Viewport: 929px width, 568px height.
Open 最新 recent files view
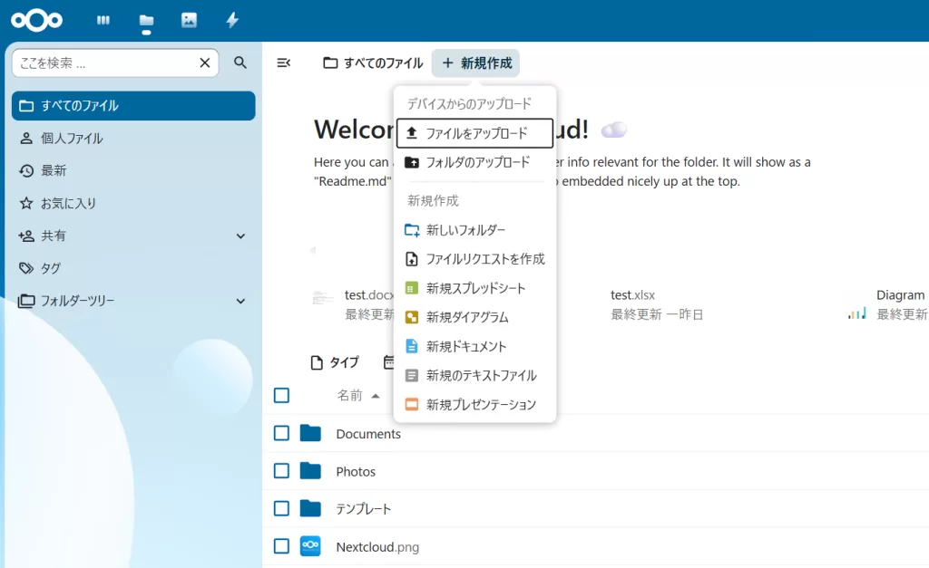[56, 170]
